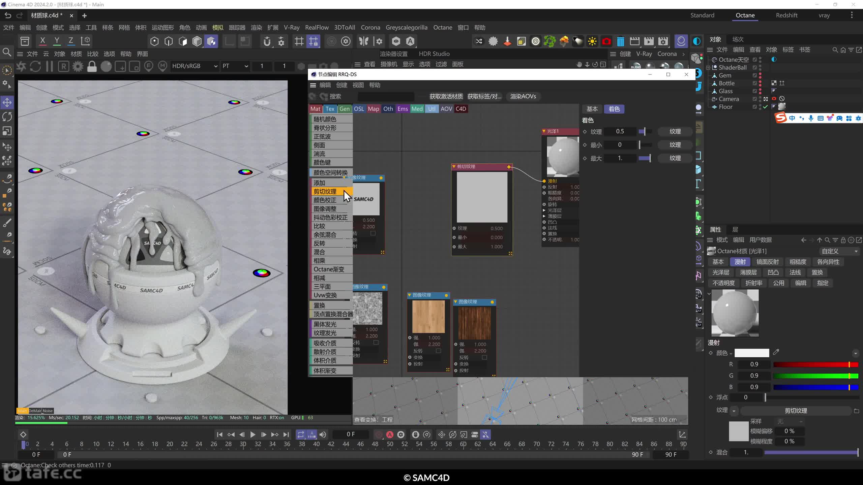The width and height of the screenshot is (863, 485).
Task: Collapse the 剪切纹理 node triangle
Action: click(x=454, y=166)
